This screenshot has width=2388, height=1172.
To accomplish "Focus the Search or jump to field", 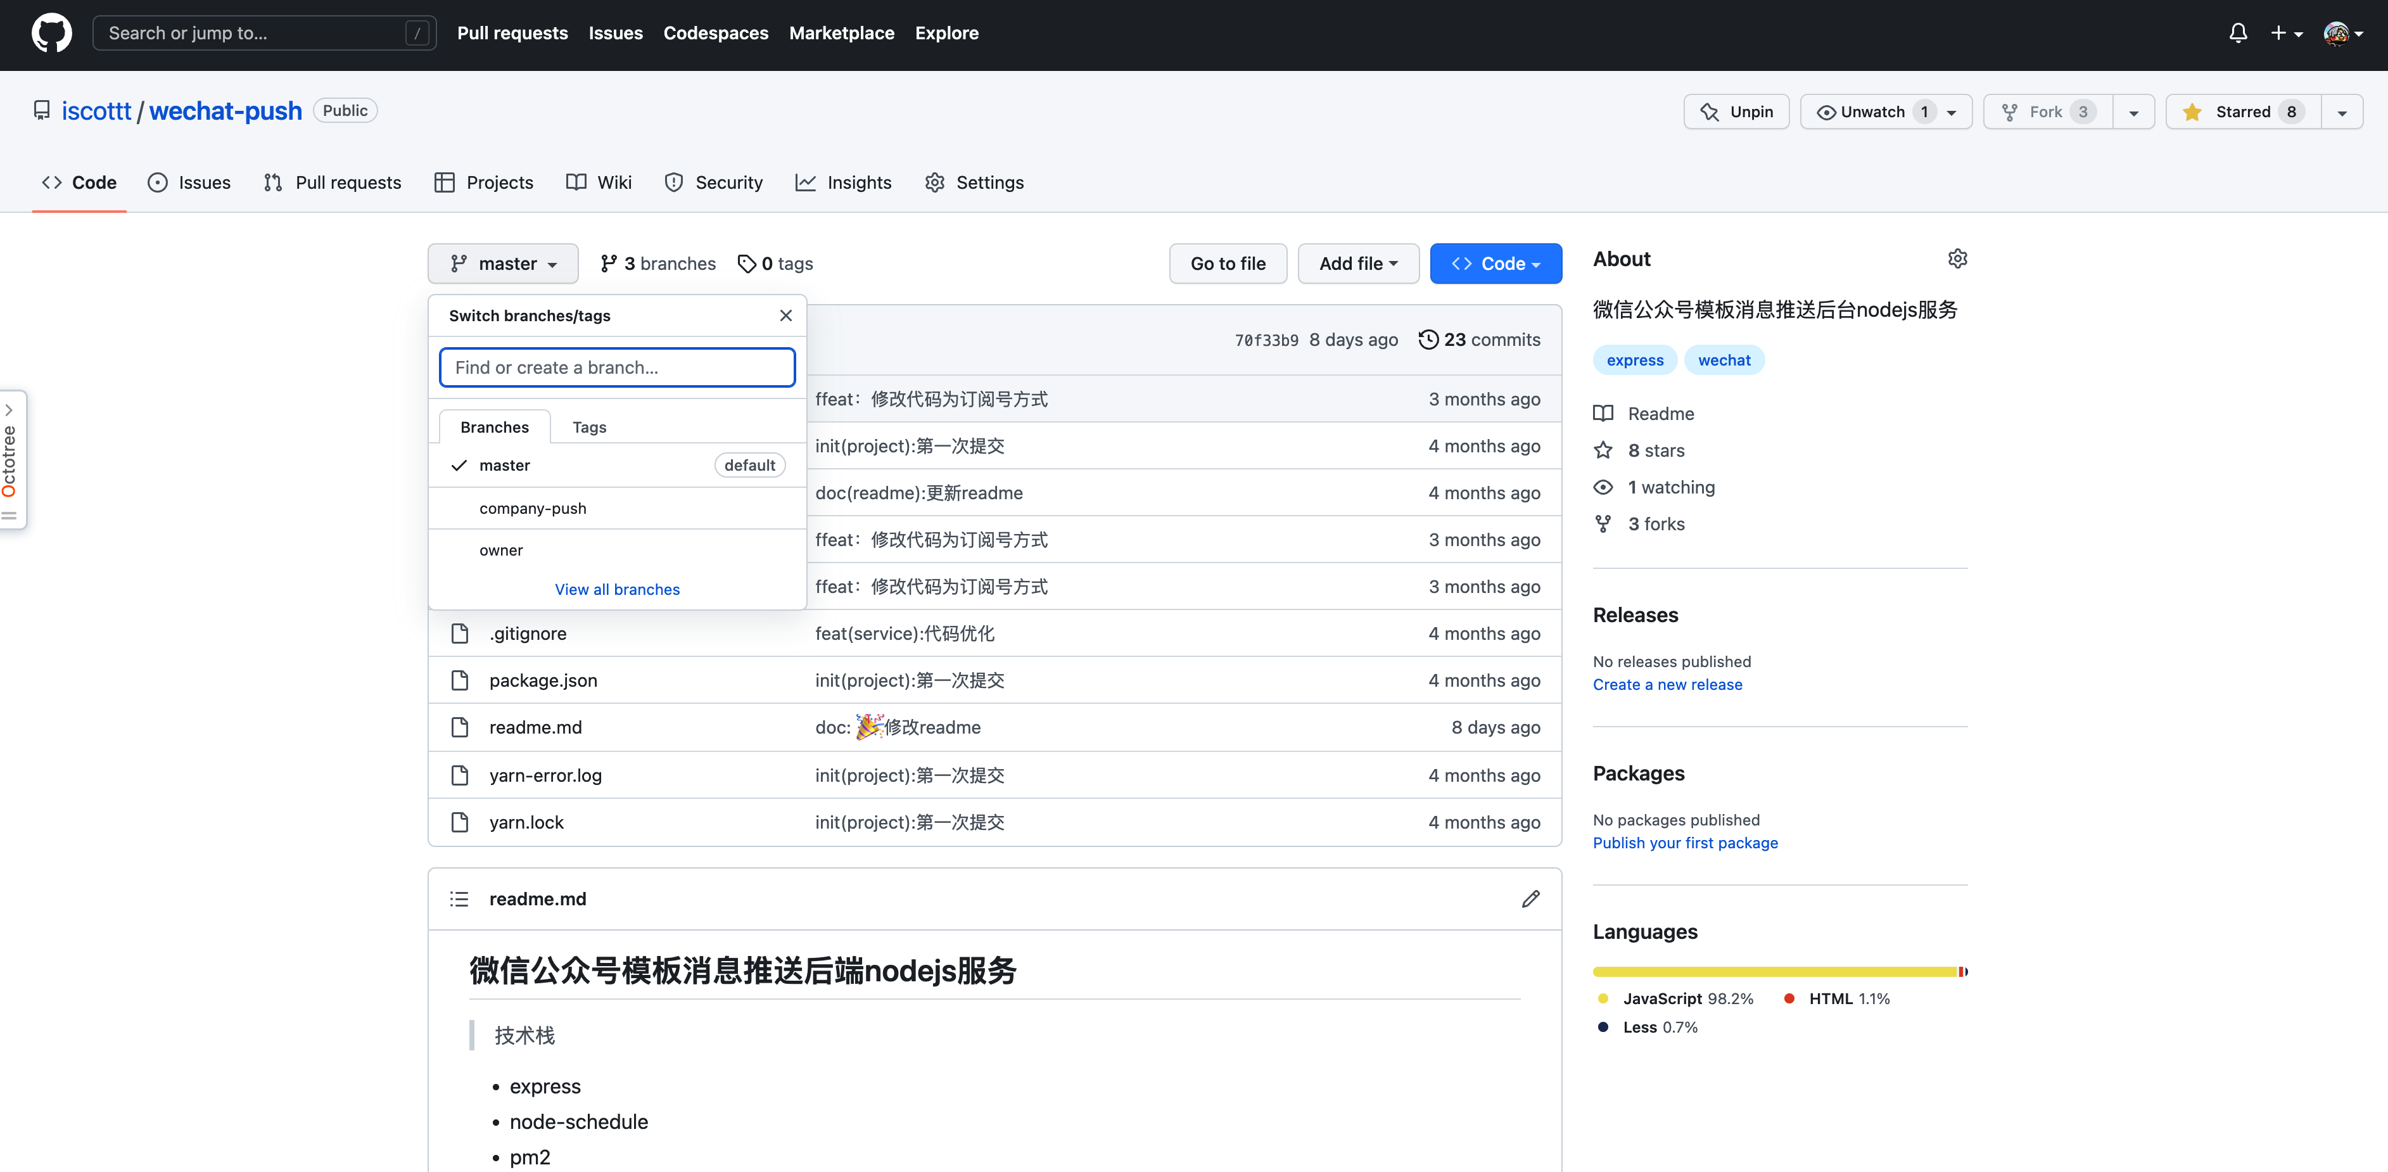I will [x=264, y=34].
